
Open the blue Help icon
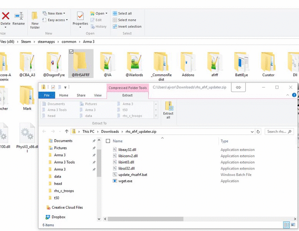(x=294, y=95)
